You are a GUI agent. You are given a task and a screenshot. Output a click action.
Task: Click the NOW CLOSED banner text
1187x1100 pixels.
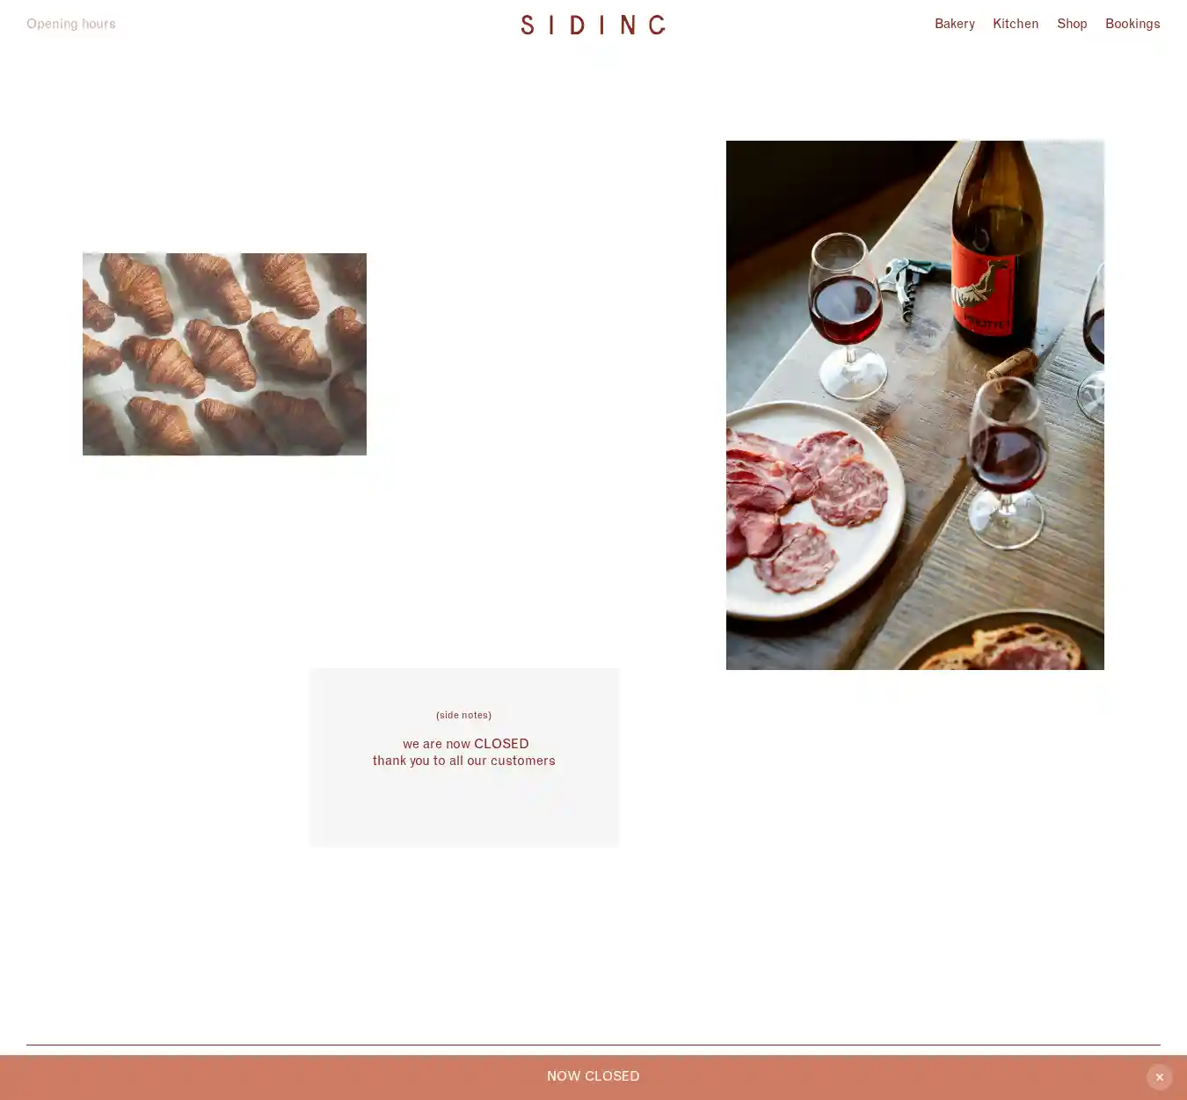point(593,1076)
